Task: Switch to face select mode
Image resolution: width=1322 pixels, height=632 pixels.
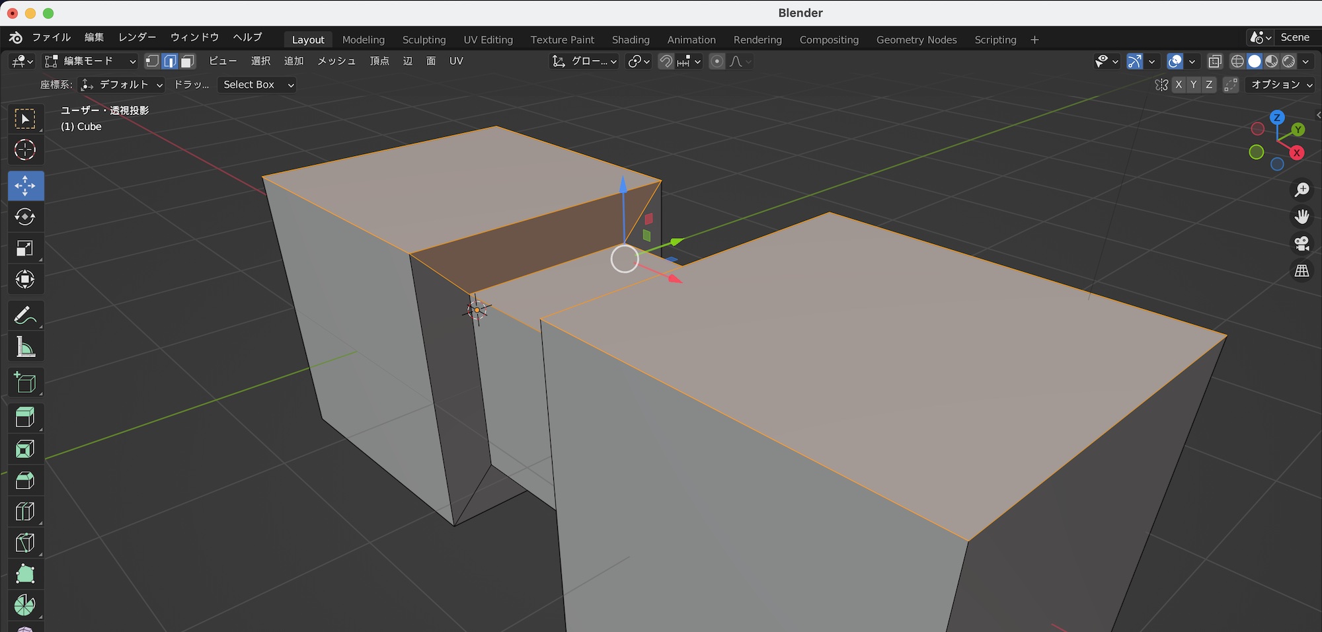Action: [x=188, y=61]
